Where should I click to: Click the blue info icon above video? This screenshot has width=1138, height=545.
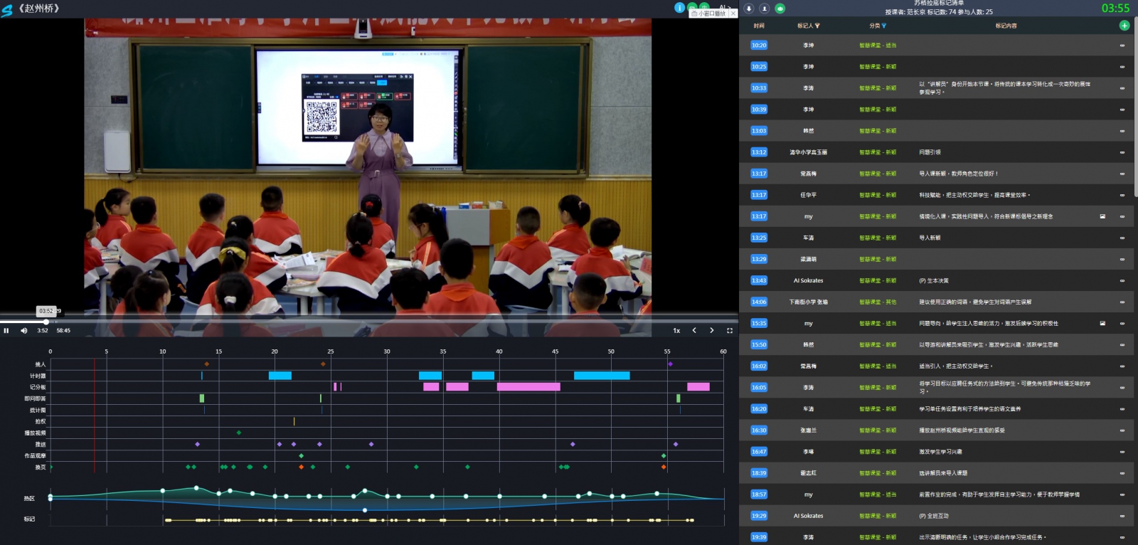point(679,7)
